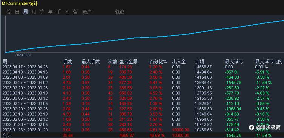
Task: Open the 备 tab
Action: (75, 12)
